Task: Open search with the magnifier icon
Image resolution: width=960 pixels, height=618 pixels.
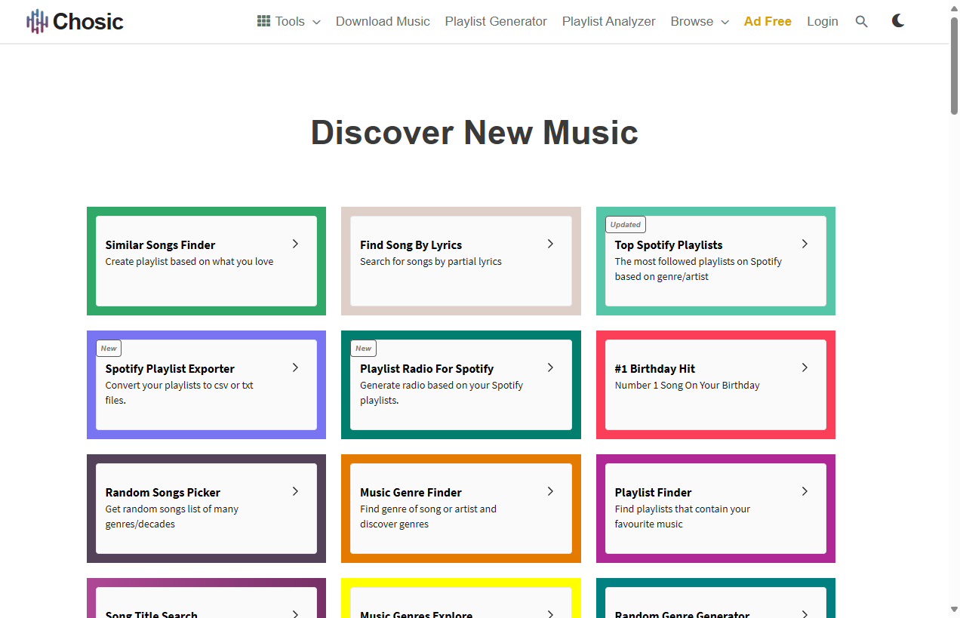Action: (x=861, y=22)
